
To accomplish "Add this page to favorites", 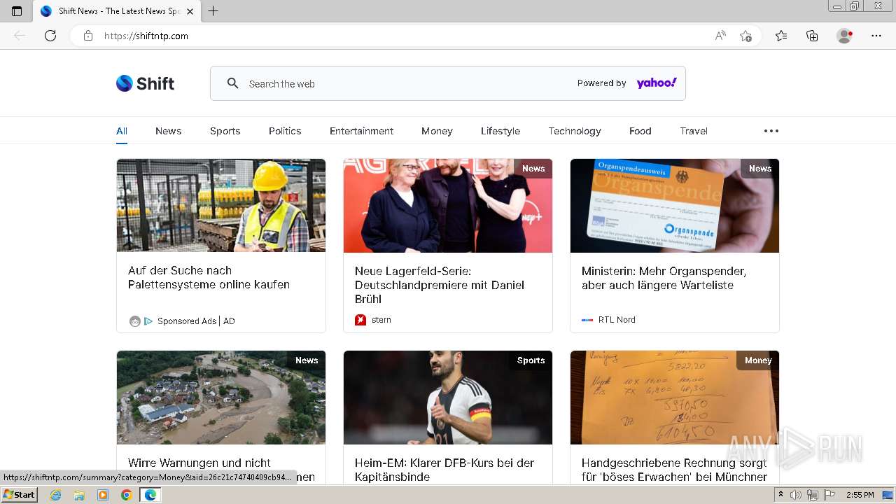I will 745,36.
